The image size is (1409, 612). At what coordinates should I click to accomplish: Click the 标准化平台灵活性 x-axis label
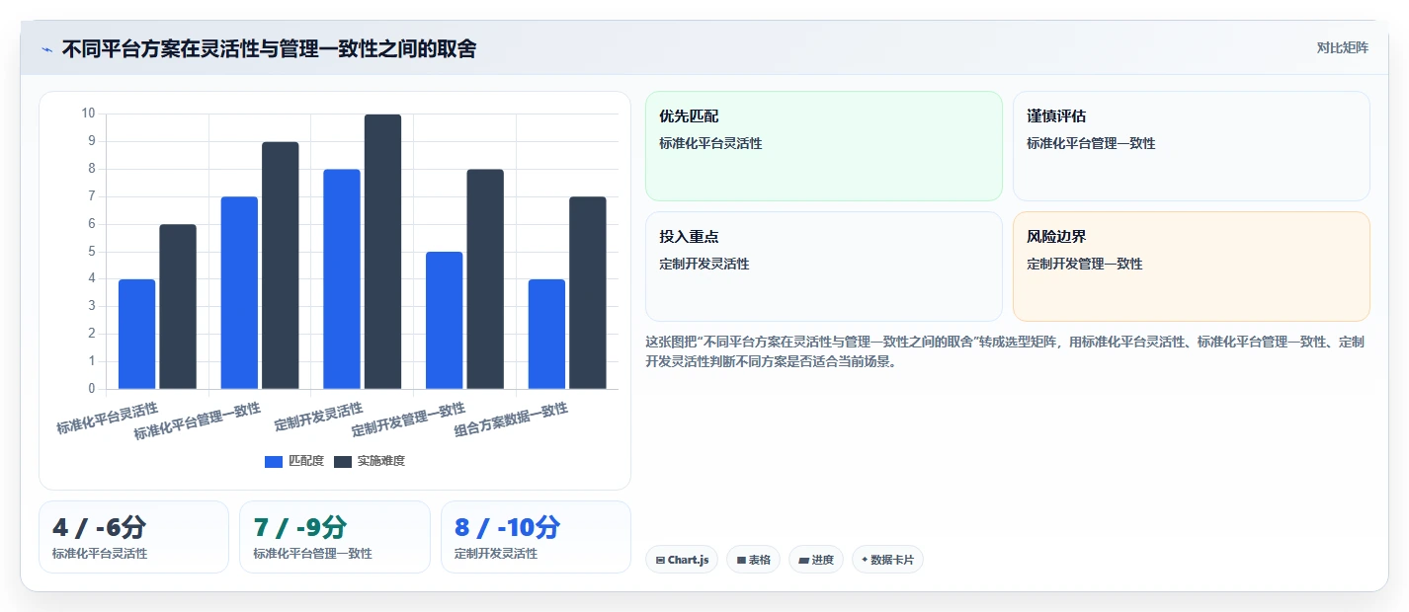[x=108, y=419]
